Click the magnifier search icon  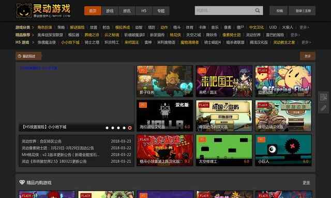tap(258, 10)
